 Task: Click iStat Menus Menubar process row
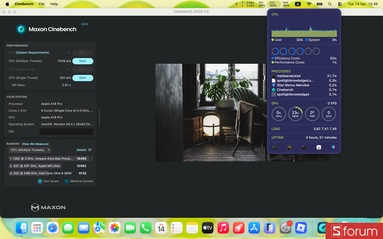(x=304, y=85)
